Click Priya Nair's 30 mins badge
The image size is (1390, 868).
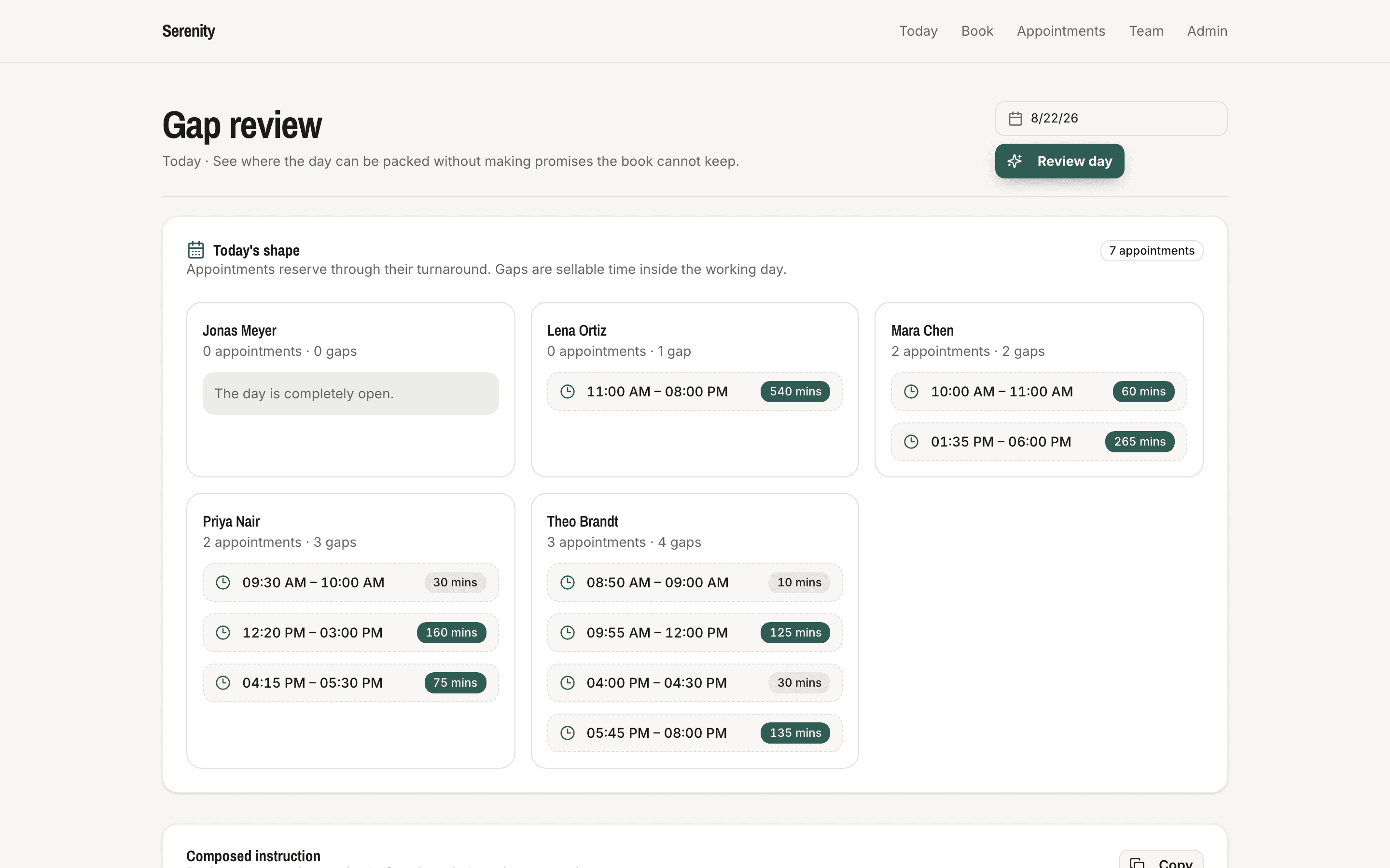(x=456, y=583)
